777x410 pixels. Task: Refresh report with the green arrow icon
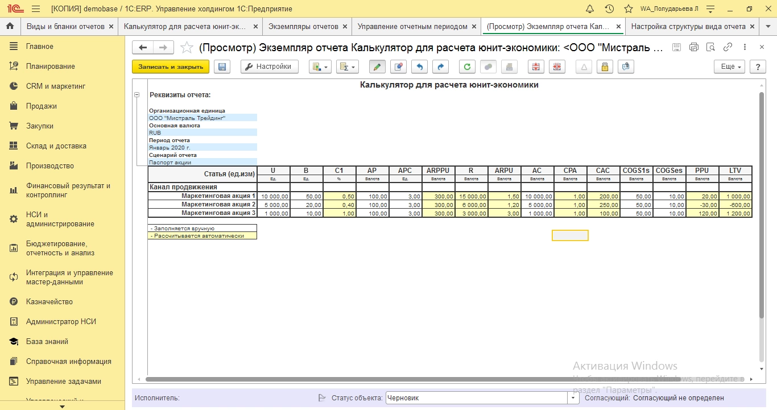coord(467,67)
